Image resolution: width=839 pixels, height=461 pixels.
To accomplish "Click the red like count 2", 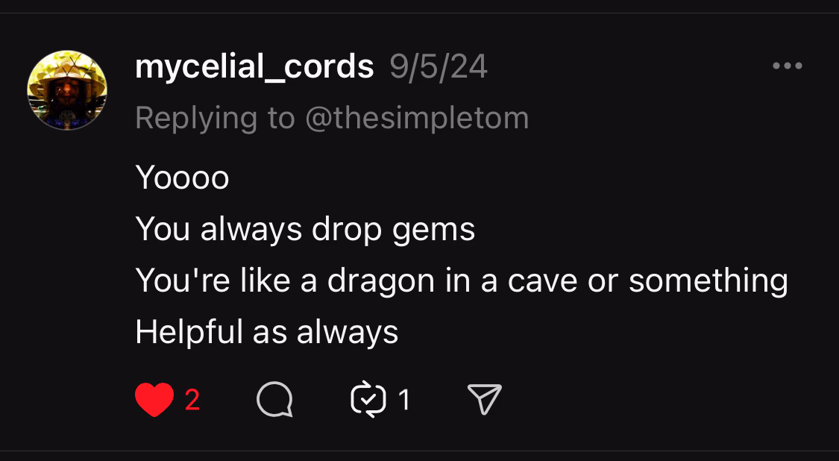I will (192, 401).
